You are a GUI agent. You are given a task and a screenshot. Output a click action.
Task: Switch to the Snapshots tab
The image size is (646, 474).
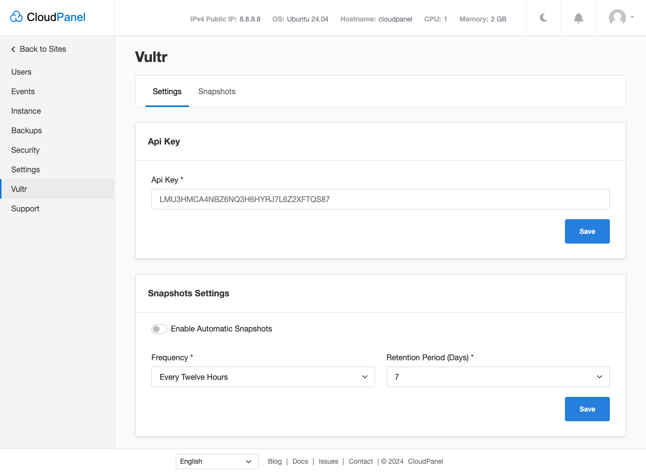[x=217, y=92]
